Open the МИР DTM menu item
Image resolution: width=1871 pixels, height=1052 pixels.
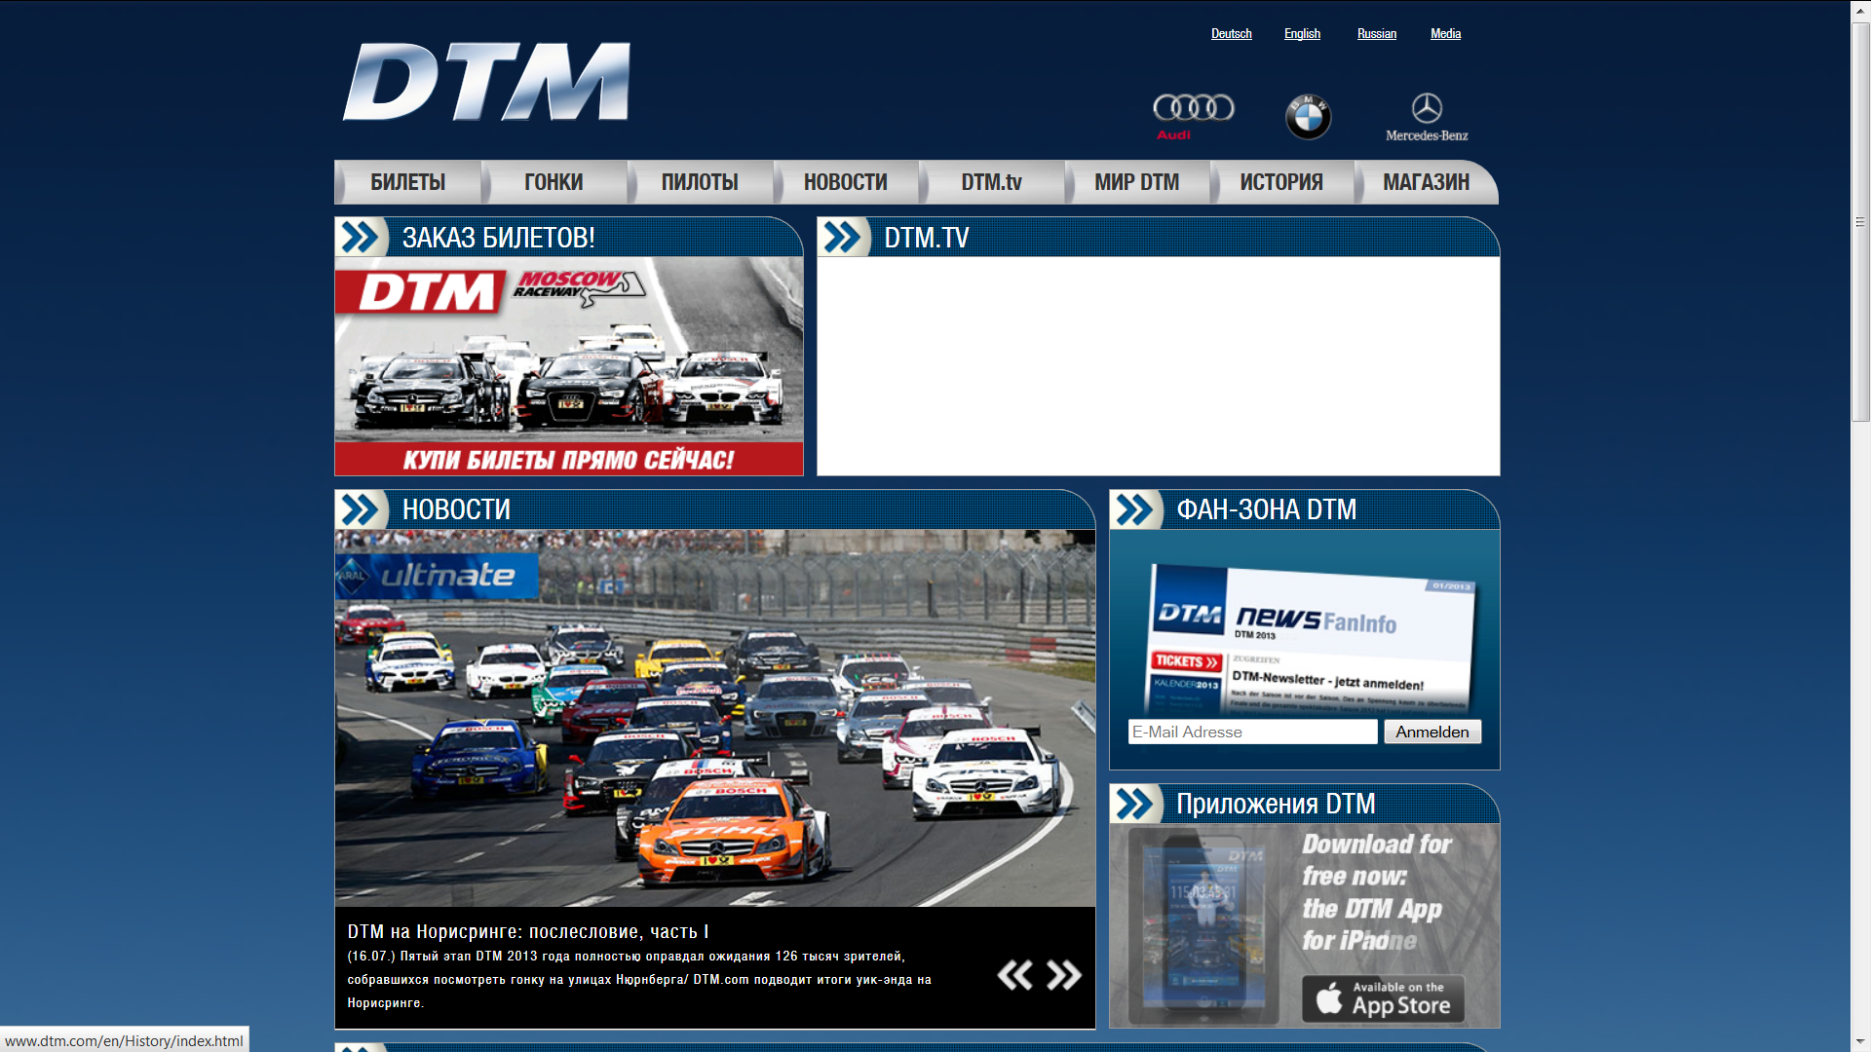click(x=1136, y=182)
